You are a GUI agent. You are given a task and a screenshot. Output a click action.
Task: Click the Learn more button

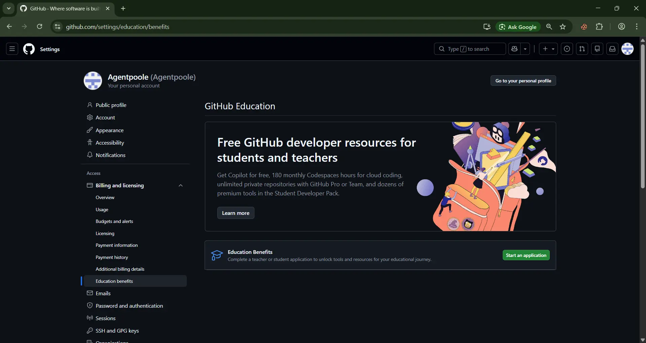(236, 213)
